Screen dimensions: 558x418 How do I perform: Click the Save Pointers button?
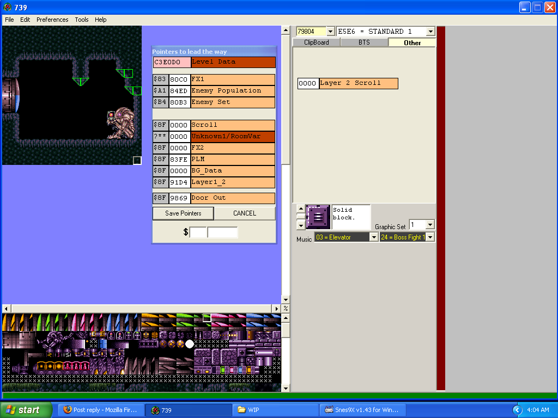coord(183,213)
